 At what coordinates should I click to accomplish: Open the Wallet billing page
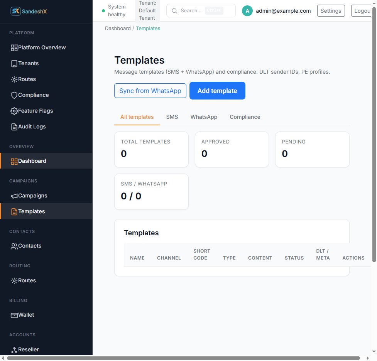tap(46, 315)
